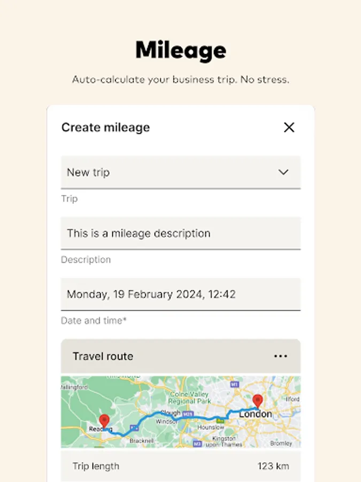This screenshot has width=361, height=482.
Task: Select the M25 motorway badge on the map
Action: coord(187,415)
